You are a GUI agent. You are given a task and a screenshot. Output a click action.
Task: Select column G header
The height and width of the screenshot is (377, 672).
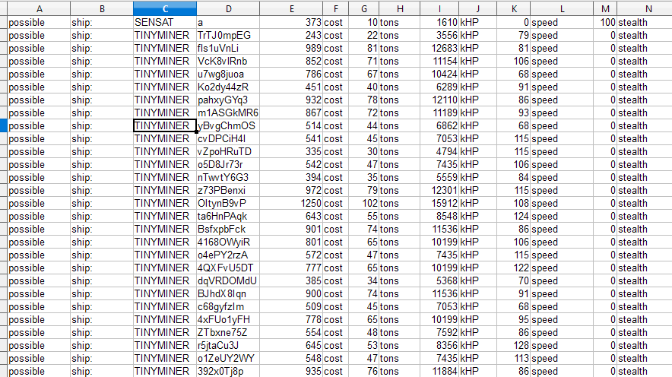tap(364, 8)
